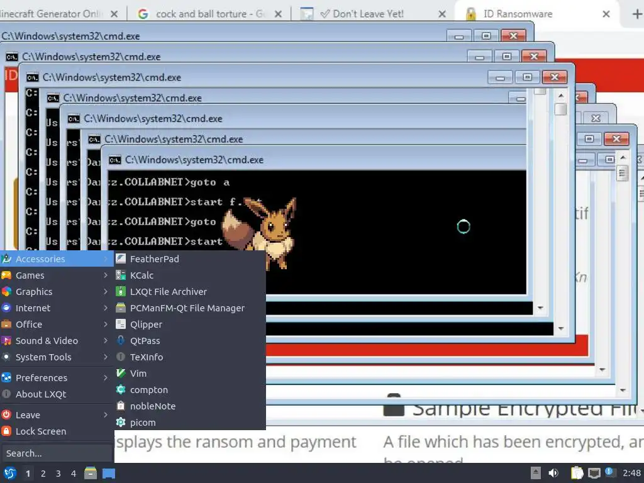This screenshot has height=483, width=644.
Task: Open a new browser tab
Action: tap(636, 14)
